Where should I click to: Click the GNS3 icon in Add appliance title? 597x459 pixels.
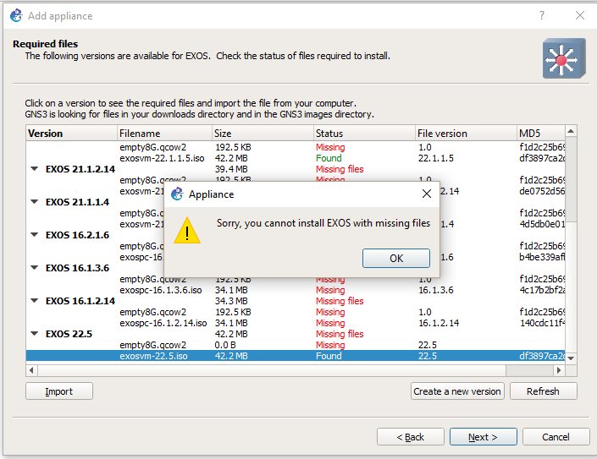point(16,15)
